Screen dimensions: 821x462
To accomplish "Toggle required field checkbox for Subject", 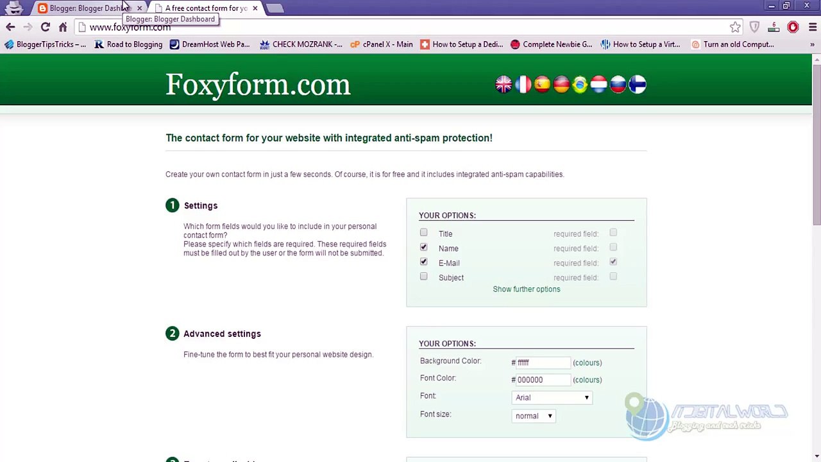I will tap(613, 277).
